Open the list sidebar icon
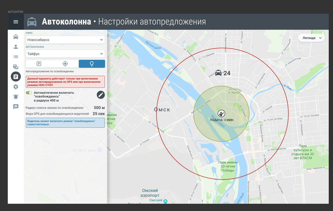Image resolution: width=333 pixels, height=211 pixels. click(16, 57)
